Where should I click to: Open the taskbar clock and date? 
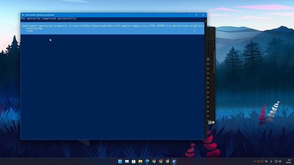click(289, 161)
